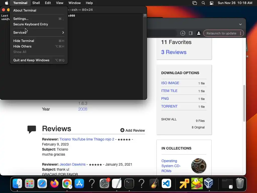Open the ITEM TILE download
The image size is (257, 193).
click(169, 91)
